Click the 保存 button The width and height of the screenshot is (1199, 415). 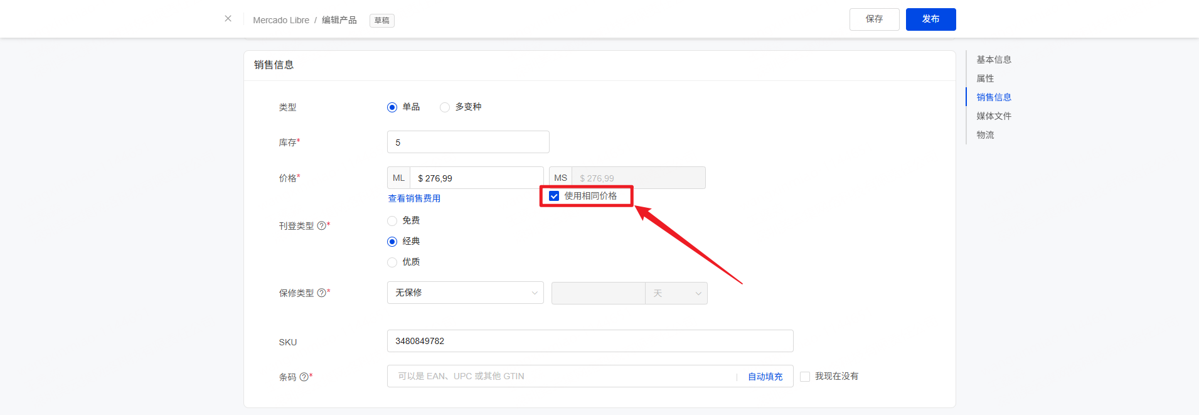tap(874, 19)
